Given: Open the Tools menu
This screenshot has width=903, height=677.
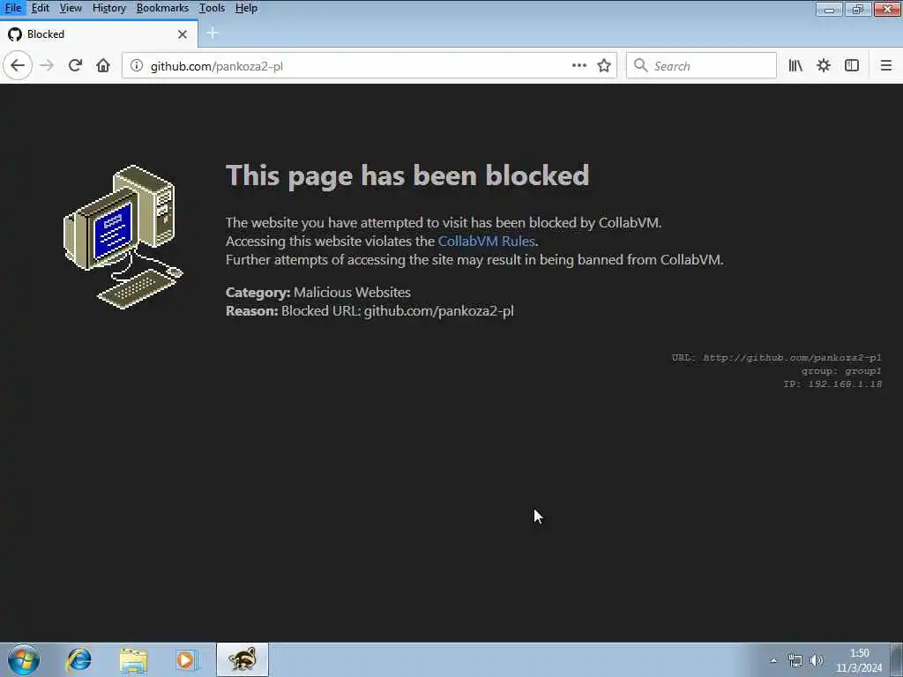Looking at the screenshot, I should click(x=212, y=8).
